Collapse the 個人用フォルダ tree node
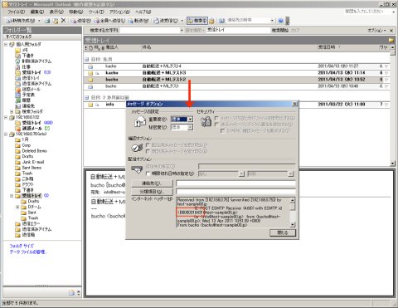This screenshot has width=398, height=308. pos(6,44)
